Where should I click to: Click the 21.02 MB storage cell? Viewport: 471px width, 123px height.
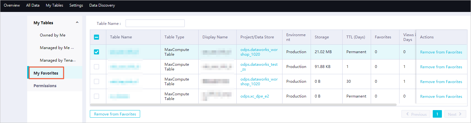point(323,52)
